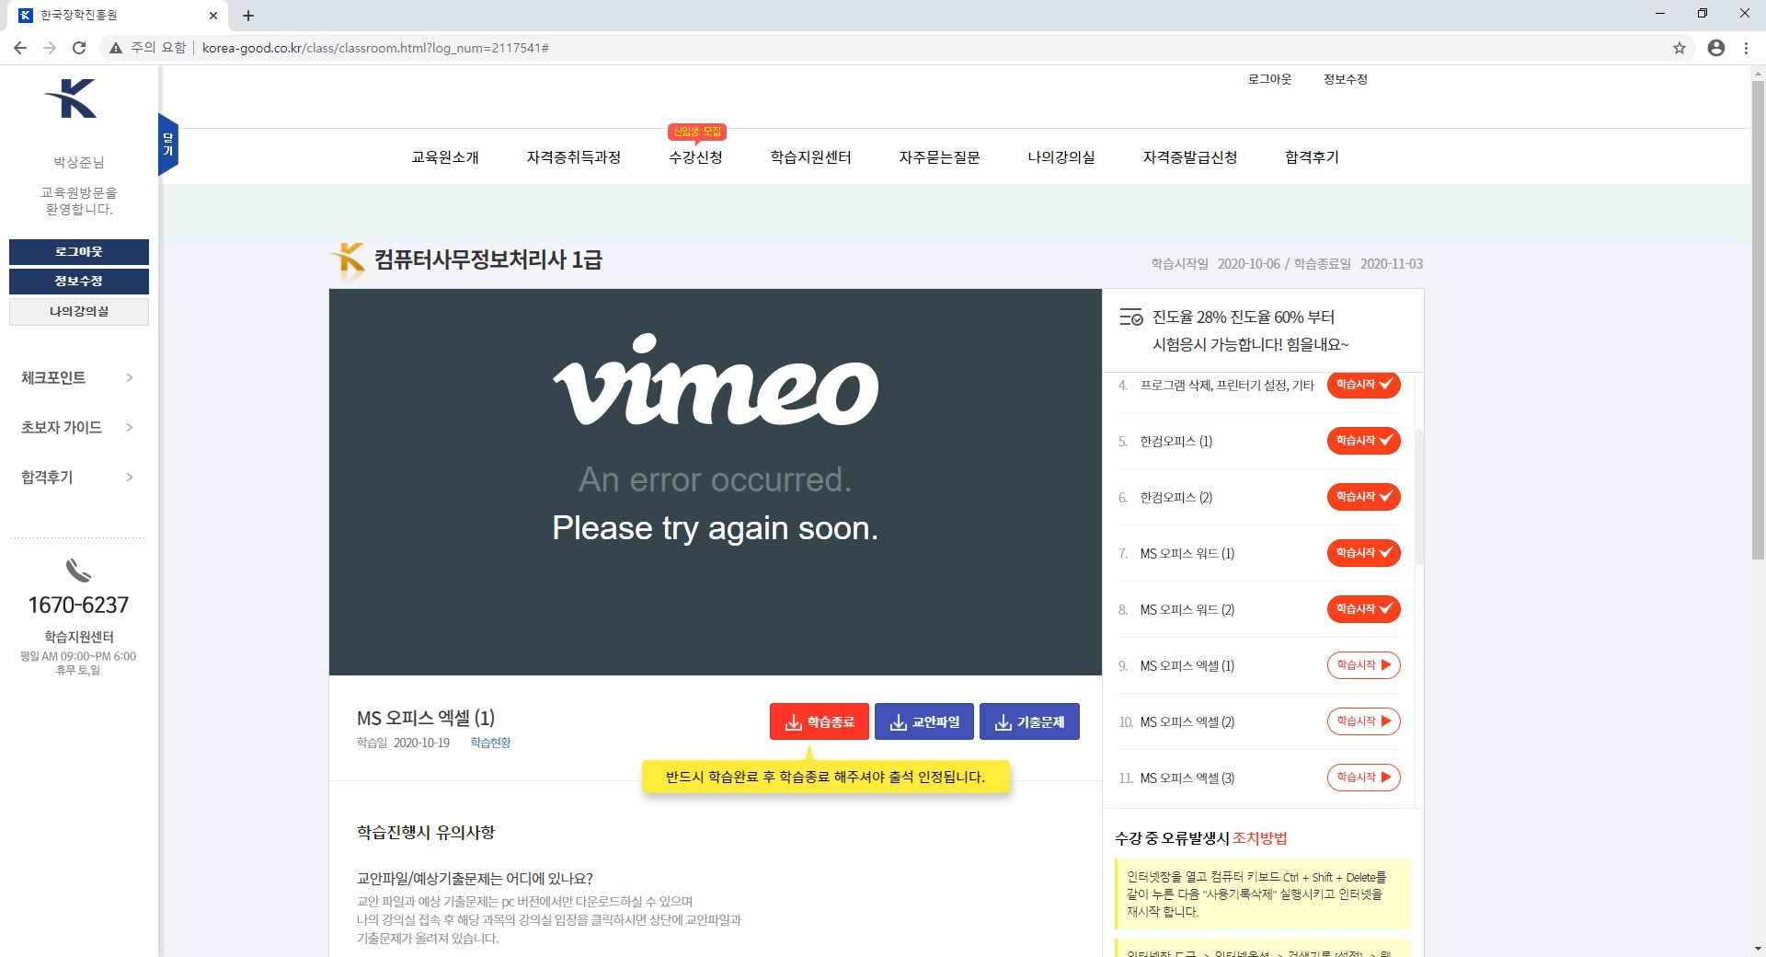Click the lesson list scrollbar

1419,497
